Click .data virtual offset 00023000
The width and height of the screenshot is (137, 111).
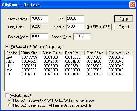coord(50,66)
